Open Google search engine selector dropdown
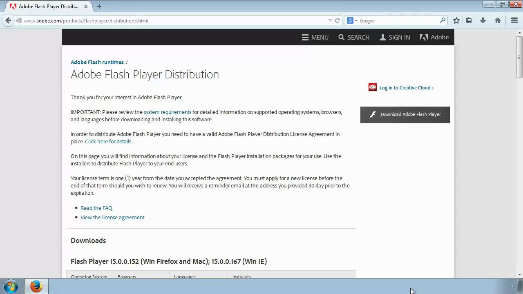 tap(352, 20)
